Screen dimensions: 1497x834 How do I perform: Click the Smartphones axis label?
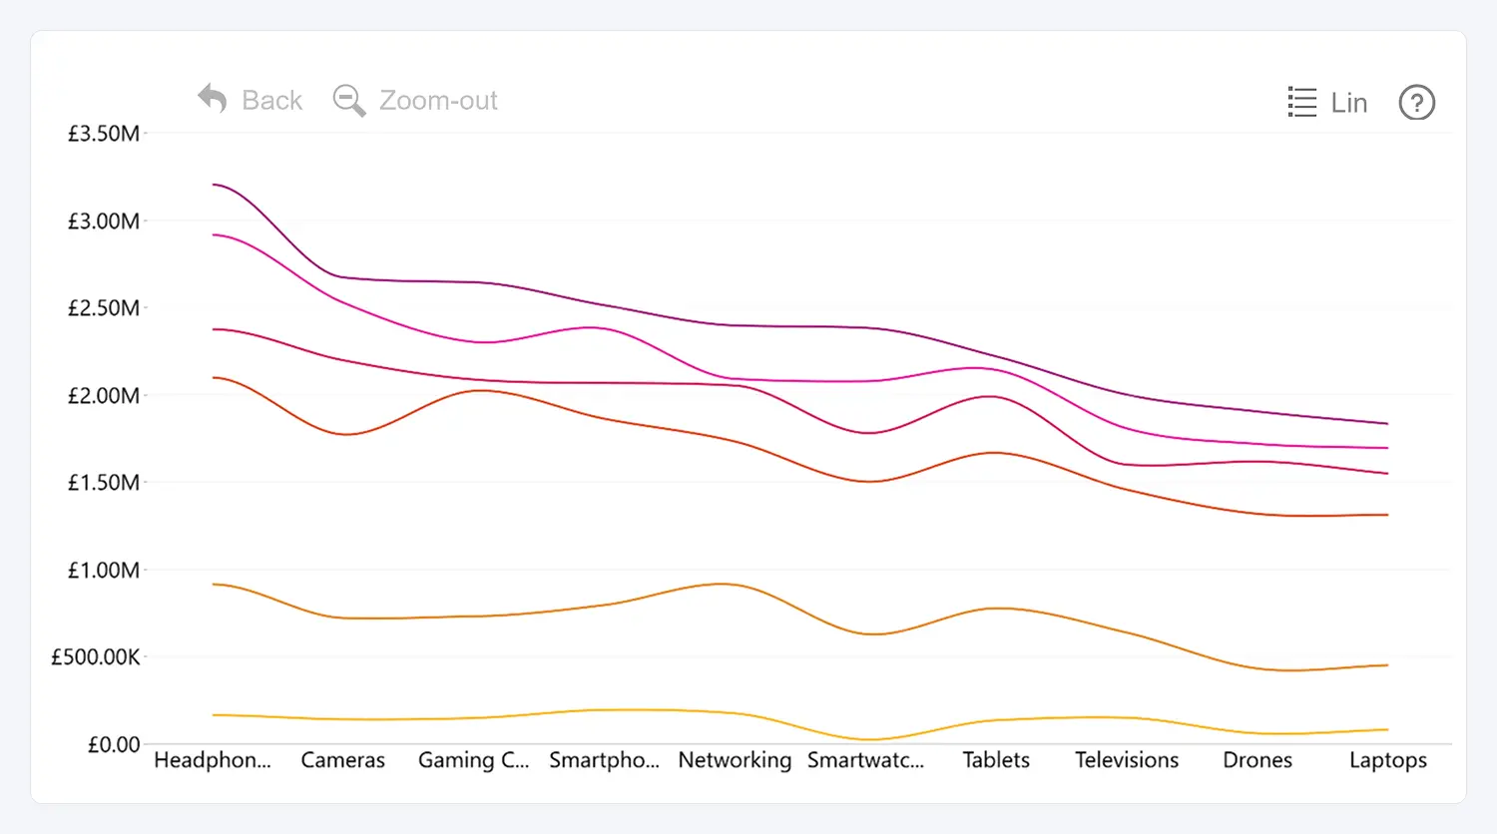[x=604, y=760]
